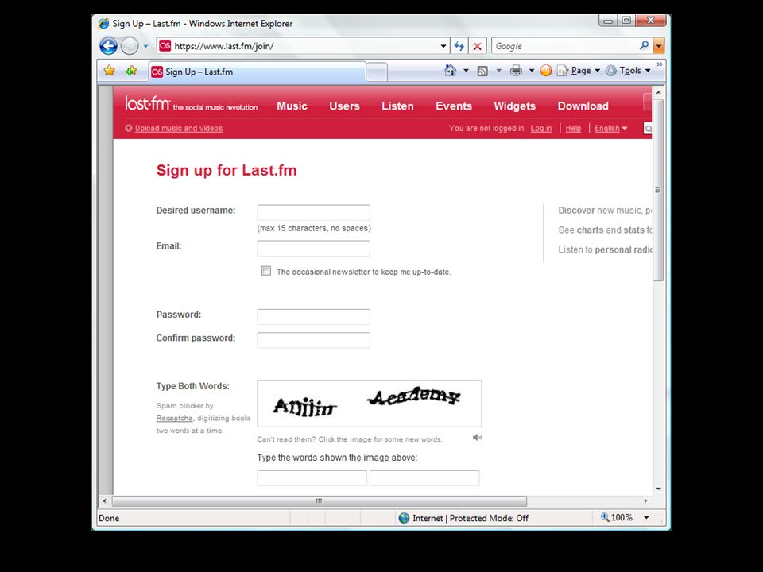Click the Internet zone globe in status bar

pos(404,518)
